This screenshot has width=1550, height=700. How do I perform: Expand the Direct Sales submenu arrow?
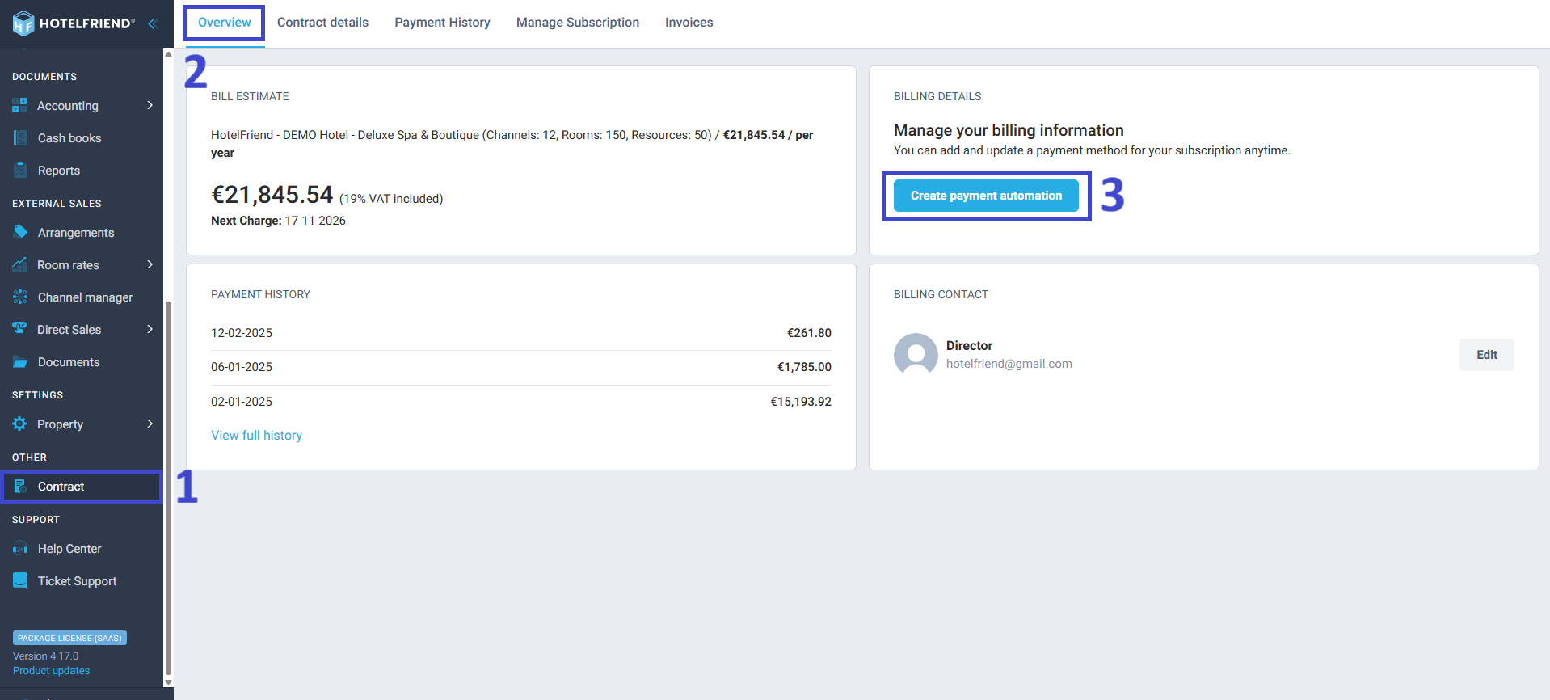150,329
